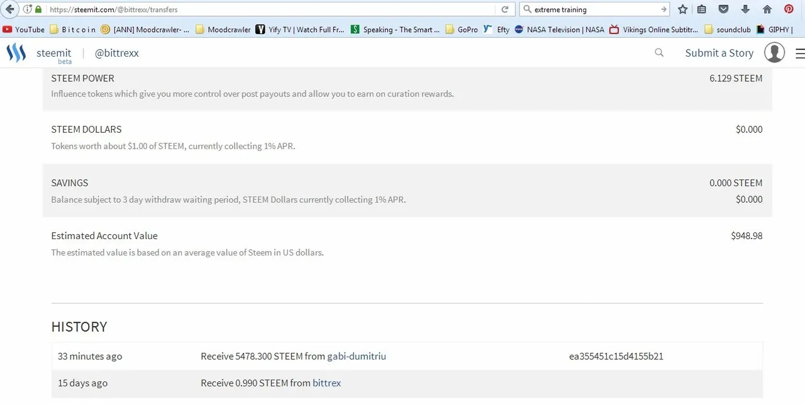Open the bittrex account link
This screenshot has width=805, height=404.
tap(326, 383)
